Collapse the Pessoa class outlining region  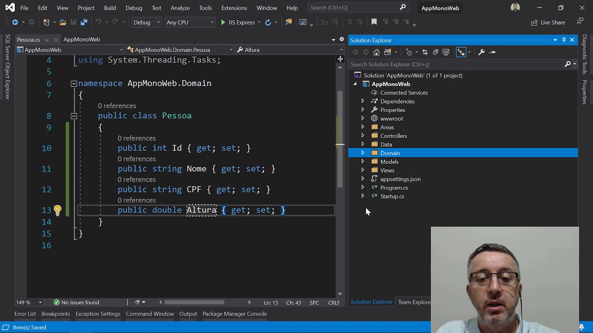point(74,116)
